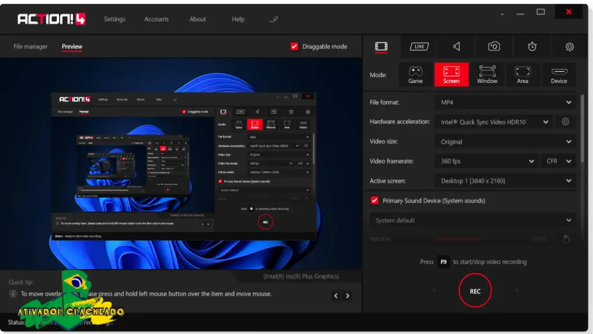The height and width of the screenshot is (334, 593).
Task: Open the Video size dropdown
Action: [x=505, y=141]
